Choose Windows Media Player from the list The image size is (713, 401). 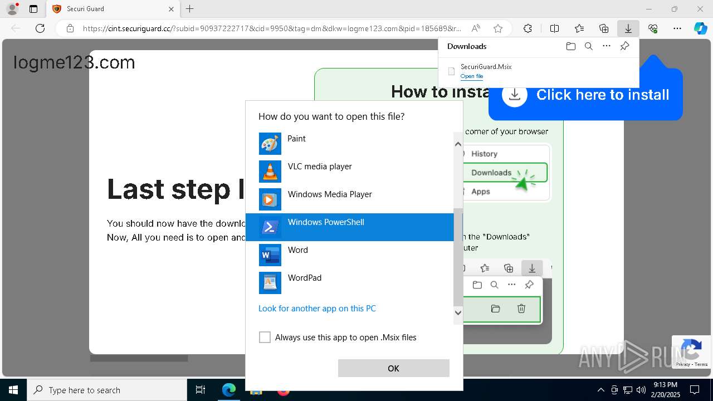(350, 199)
